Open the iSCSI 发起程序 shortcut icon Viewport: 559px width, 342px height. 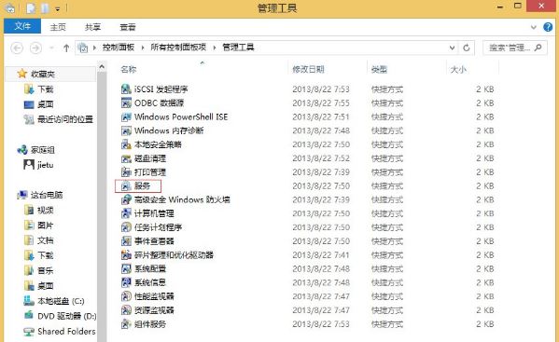click(x=126, y=89)
